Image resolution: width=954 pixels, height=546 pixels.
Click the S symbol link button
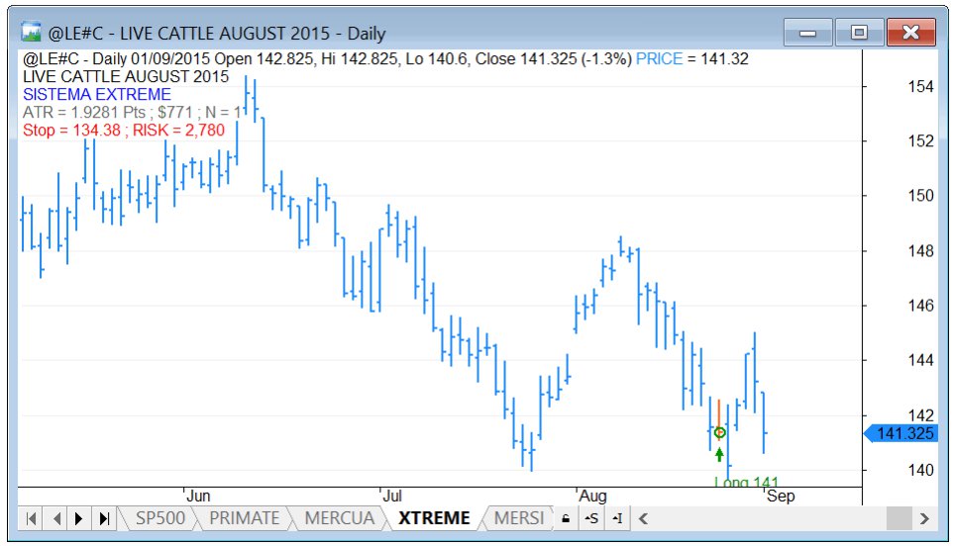(x=591, y=518)
